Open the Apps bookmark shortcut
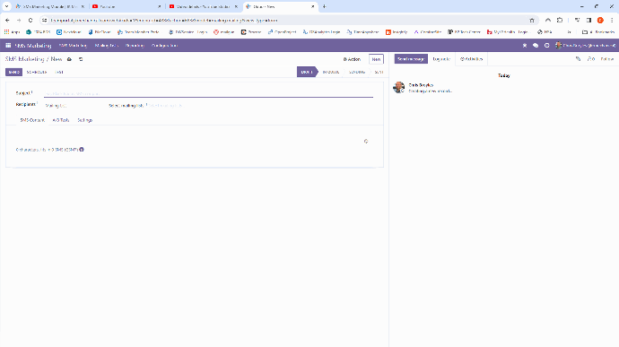The image size is (619, 347). pyautogui.click(x=12, y=32)
